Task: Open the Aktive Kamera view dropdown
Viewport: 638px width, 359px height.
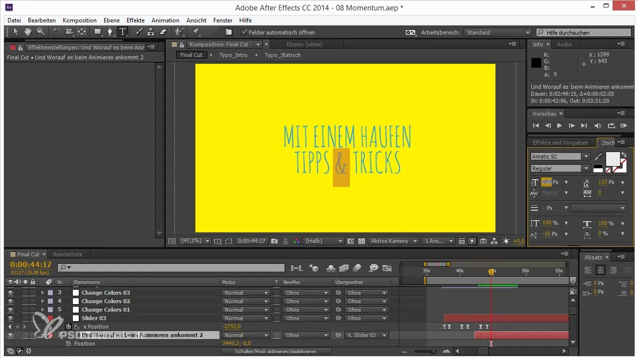Action: [394, 241]
